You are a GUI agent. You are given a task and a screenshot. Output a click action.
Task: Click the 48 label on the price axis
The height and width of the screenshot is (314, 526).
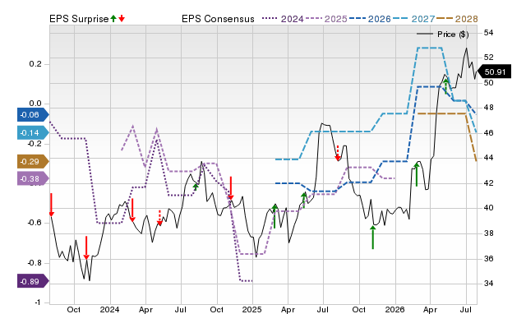click(x=488, y=108)
